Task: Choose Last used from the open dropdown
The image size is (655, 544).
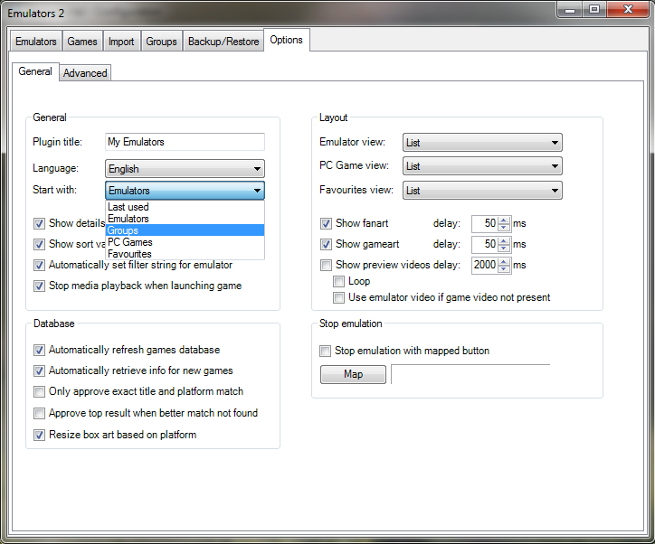Action: [x=185, y=207]
